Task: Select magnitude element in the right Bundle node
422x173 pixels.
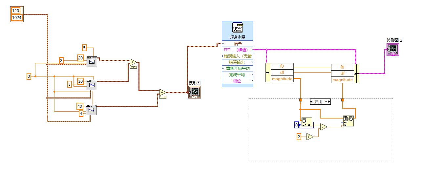Action: [343, 80]
